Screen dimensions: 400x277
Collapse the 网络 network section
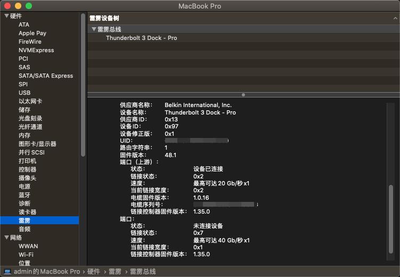6,238
